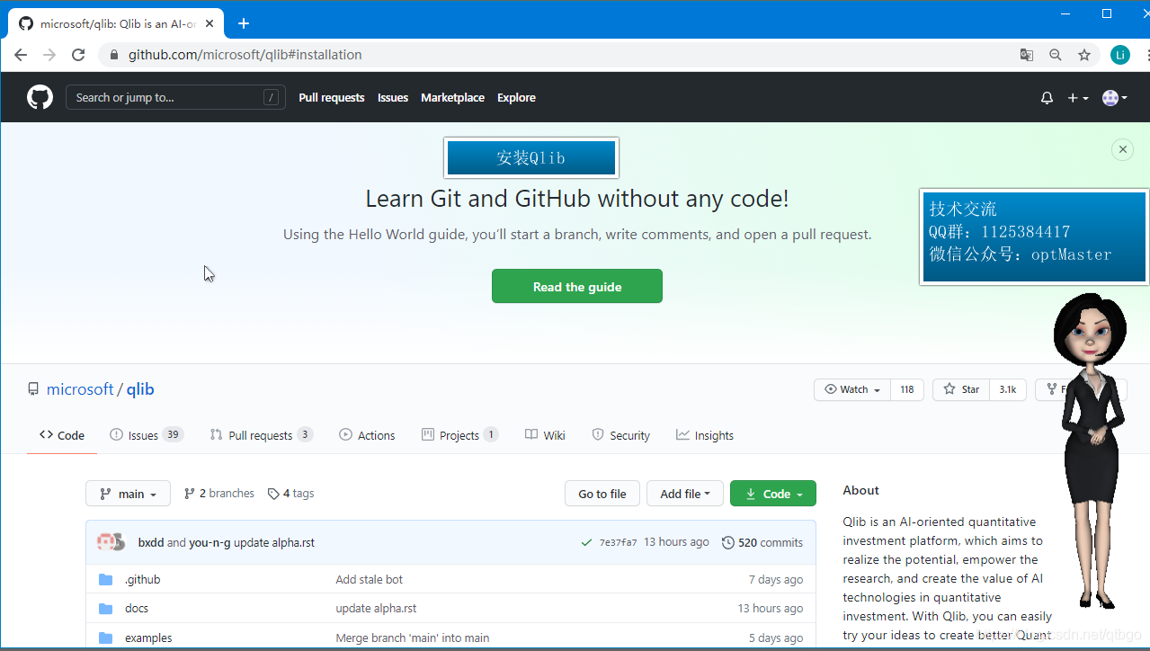
Task: Open the Projects tab
Action: point(459,435)
